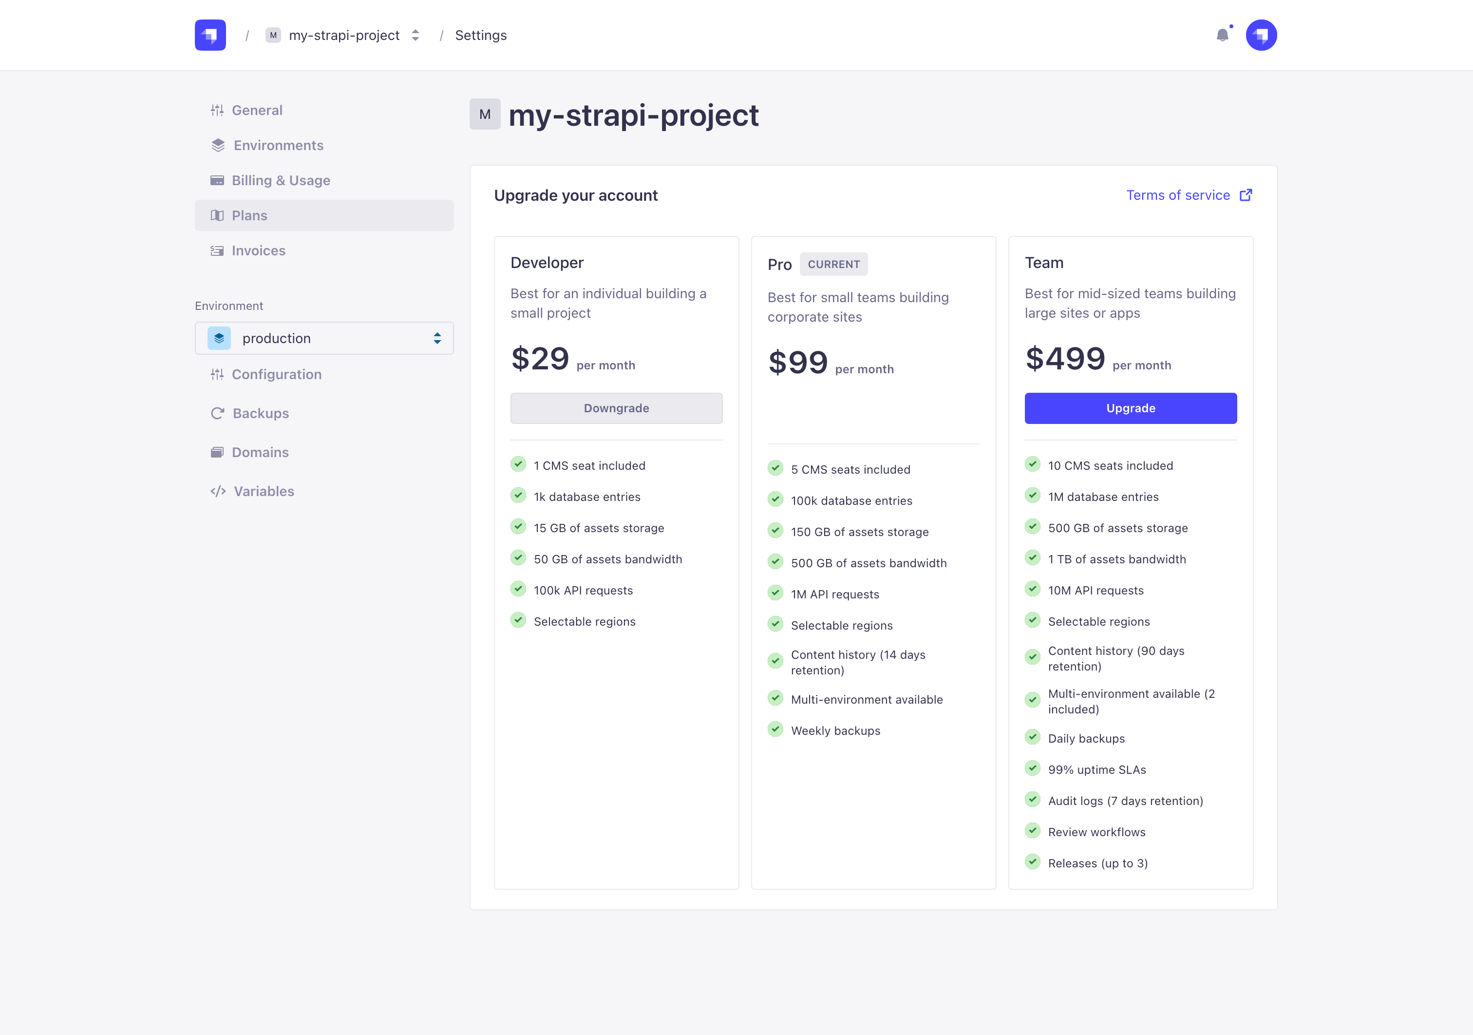Upgrade to the Team plan

click(1131, 408)
